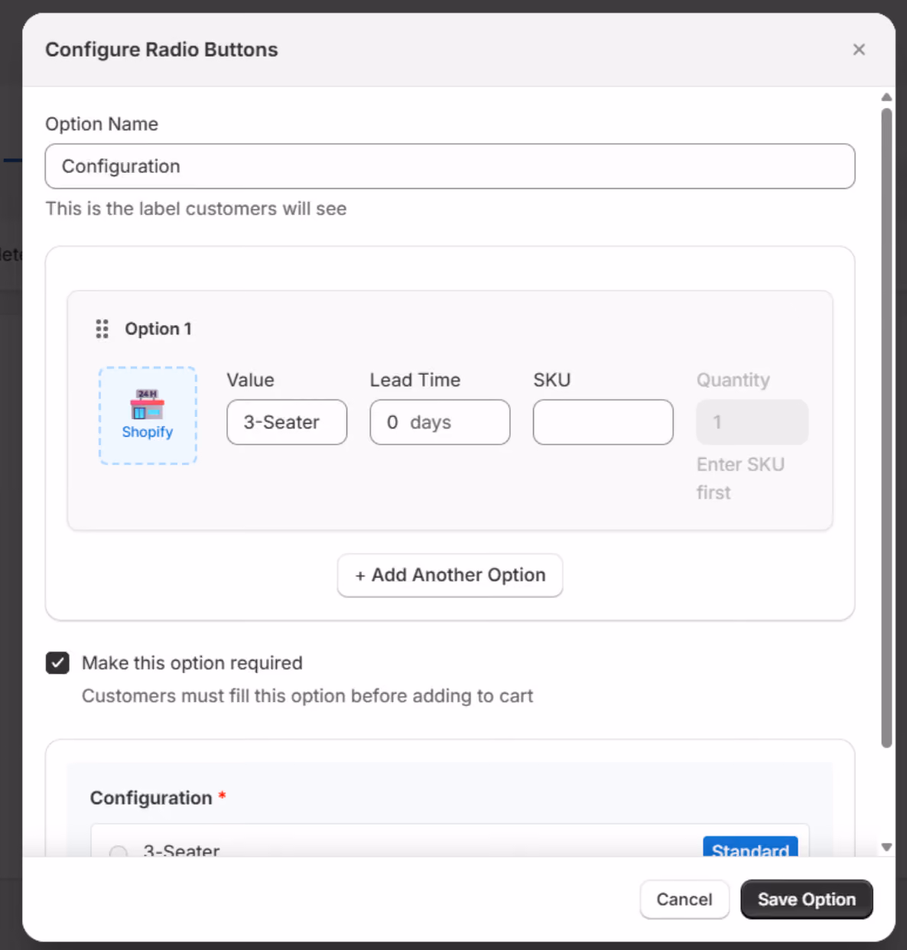Click the Option 1 heading text
Screen dimensions: 907x950
click(x=158, y=329)
